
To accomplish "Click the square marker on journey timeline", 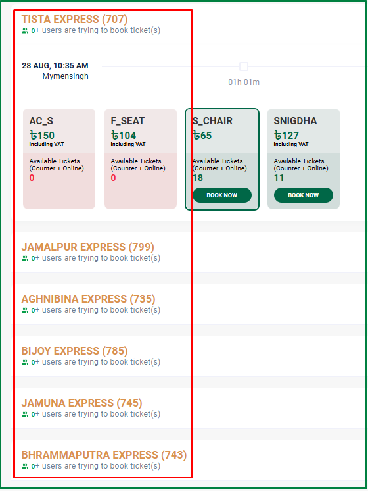I will pyautogui.click(x=244, y=66).
